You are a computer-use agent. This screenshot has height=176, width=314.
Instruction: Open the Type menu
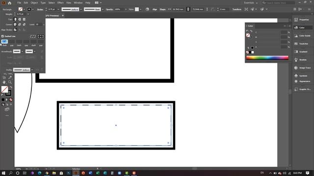tap(43, 3)
